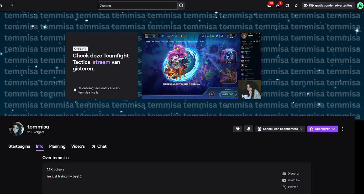
Task: Click Kijk gratis zonder advertenties button
Action: point(328,5)
